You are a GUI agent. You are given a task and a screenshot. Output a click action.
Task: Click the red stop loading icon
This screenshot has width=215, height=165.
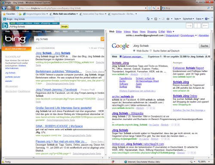(158, 8)
